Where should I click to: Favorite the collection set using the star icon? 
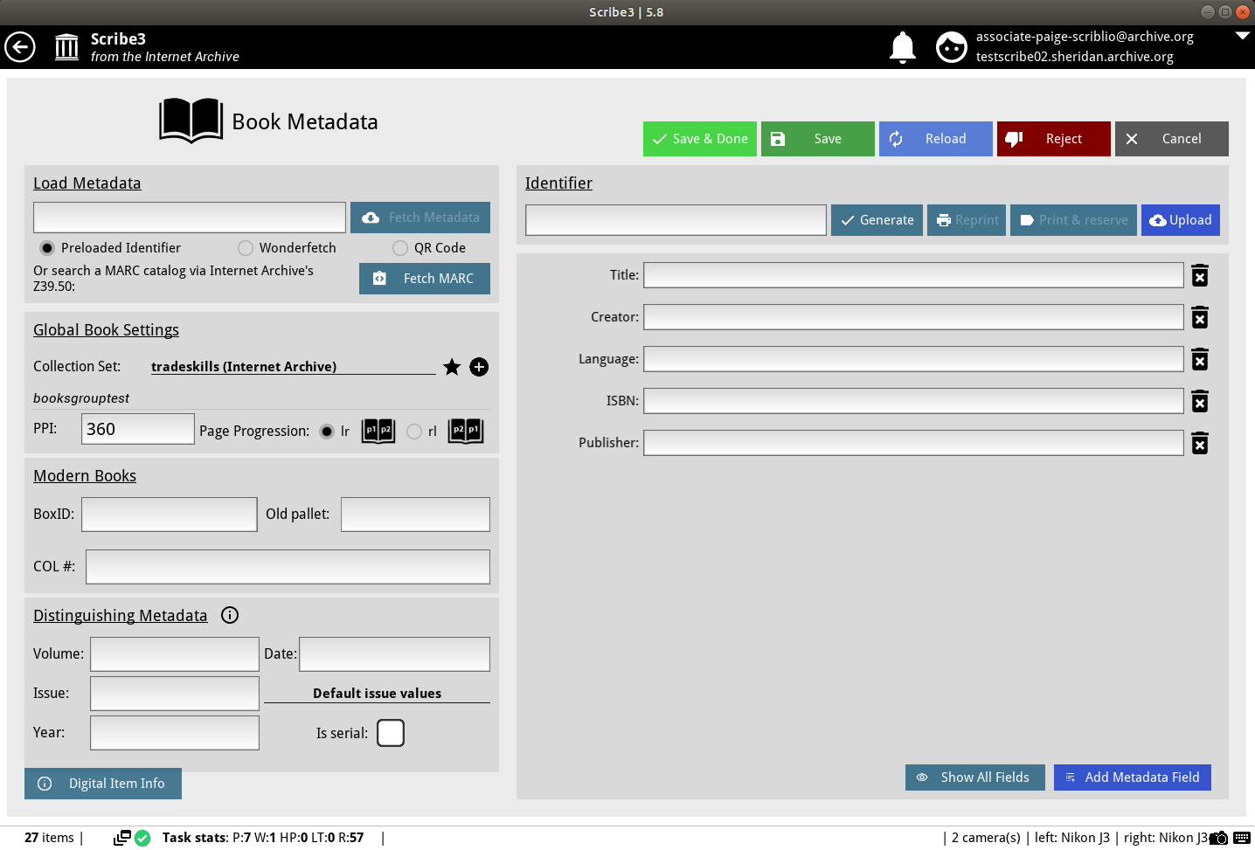tap(452, 367)
